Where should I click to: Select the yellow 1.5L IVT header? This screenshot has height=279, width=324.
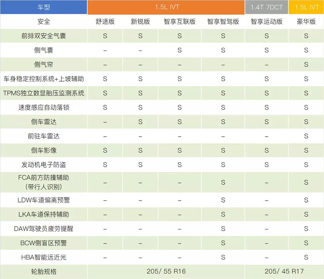(x=306, y=7)
